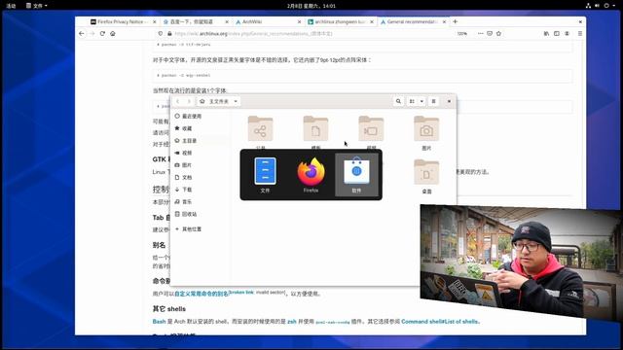Switch to the ArchWiki tab
This screenshot has width=623, height=350.
(264, 21)
